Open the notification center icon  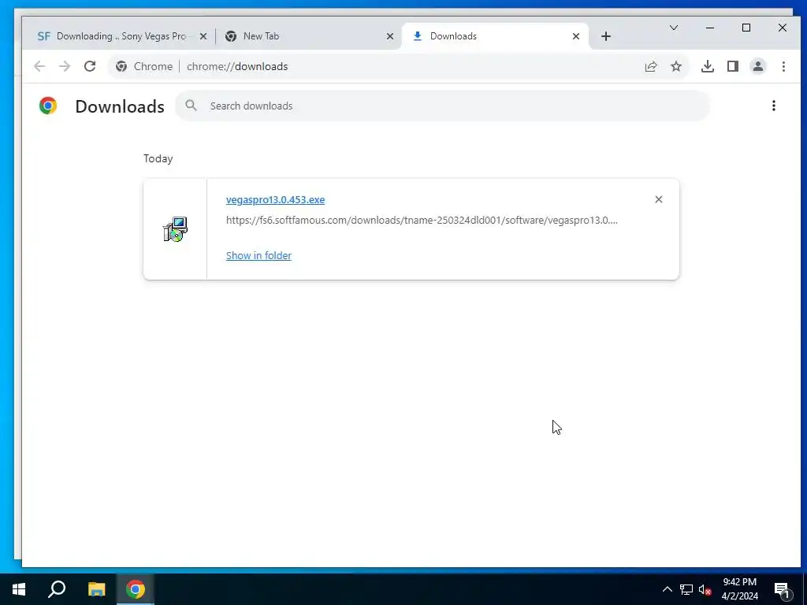coord(783,589)
